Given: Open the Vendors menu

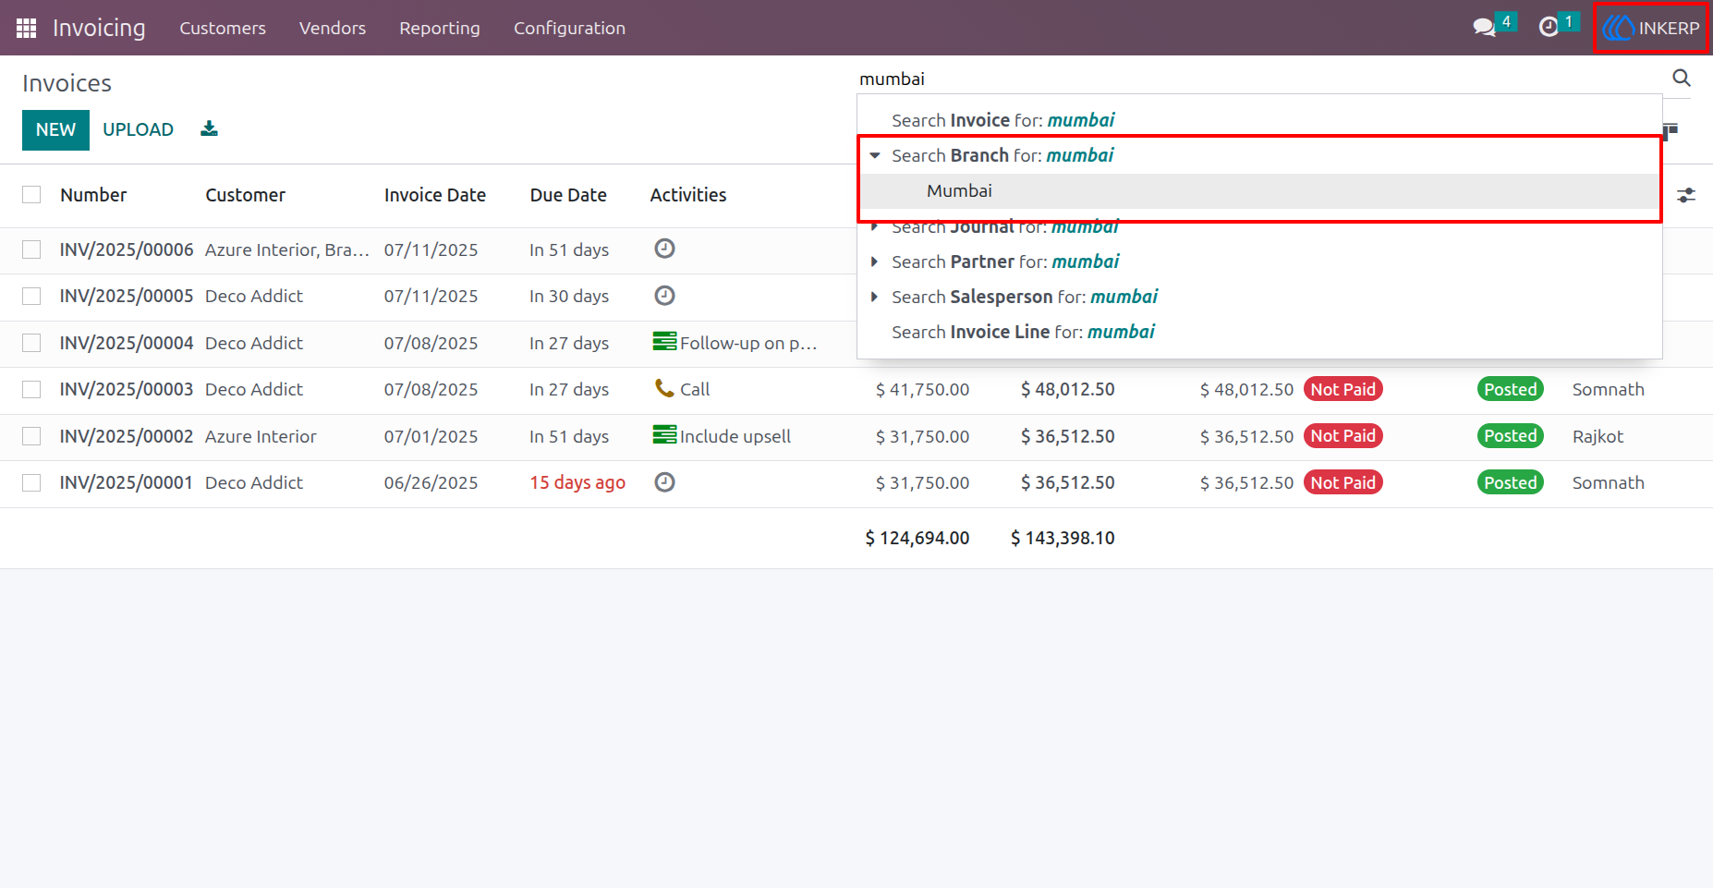Looking at the screenshot, I should tap(333, 28).
